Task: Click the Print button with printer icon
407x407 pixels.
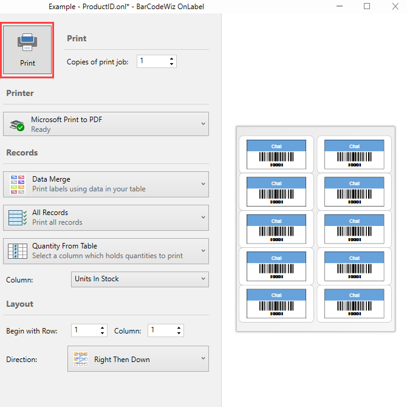Action: pos(27,50)
